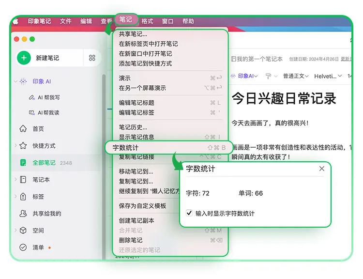Screen dimensions: 363x279
Task: Click the 空间 cube icon
Action: tap(23, 231)
